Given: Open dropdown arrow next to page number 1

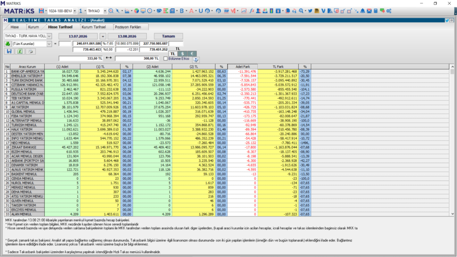Looking at the screenshot, I should click(85, 11).
